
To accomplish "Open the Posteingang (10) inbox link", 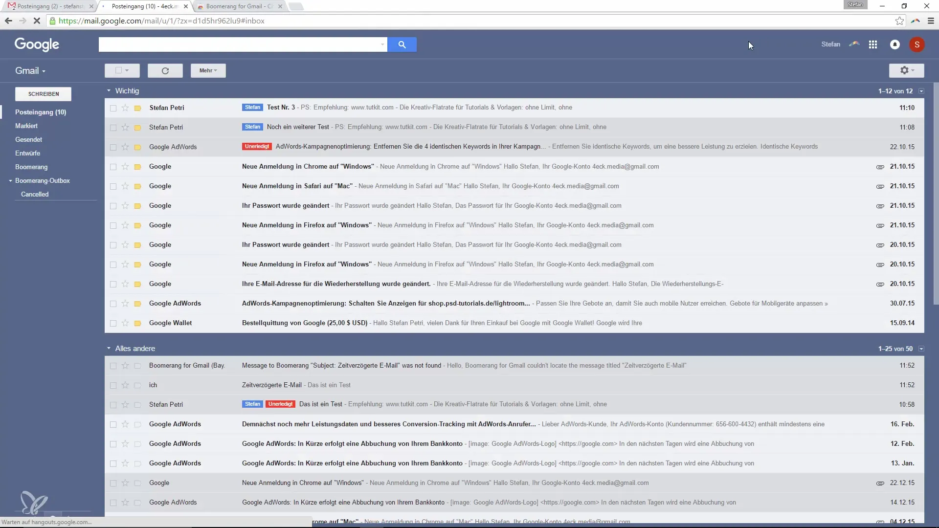I will (x=41, y=112).
